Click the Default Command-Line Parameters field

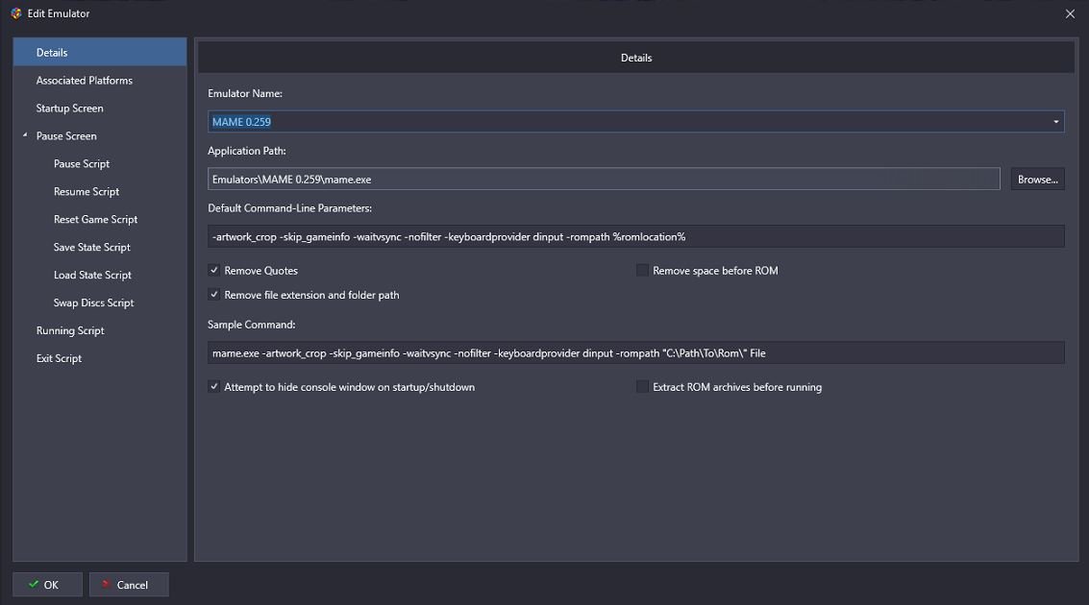point(635,236)
